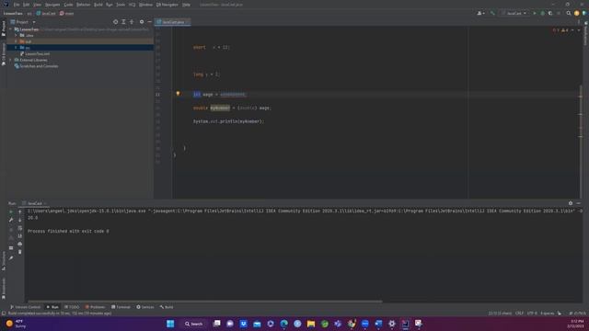
Task: Clear console output with the trash icon
Action: (20, 252)
